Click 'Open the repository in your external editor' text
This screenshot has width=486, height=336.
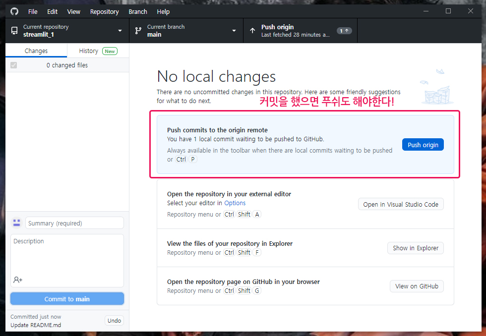pos(229,194)
